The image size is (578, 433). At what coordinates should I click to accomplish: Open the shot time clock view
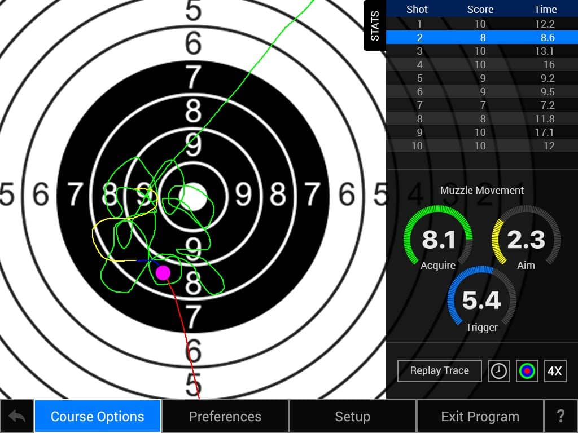(x=499, y=371)
